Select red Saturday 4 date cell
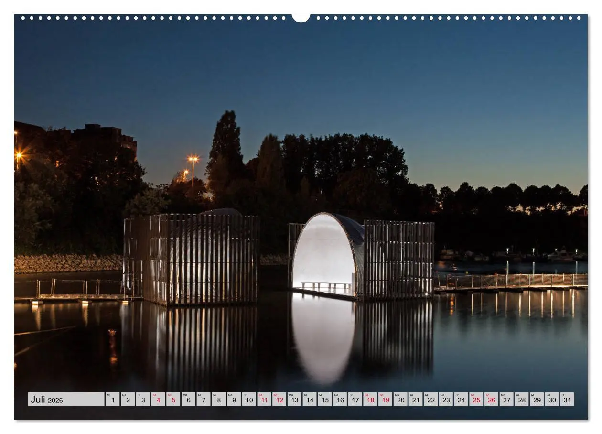This screenshot has height=434, width=602. point(158,400)
